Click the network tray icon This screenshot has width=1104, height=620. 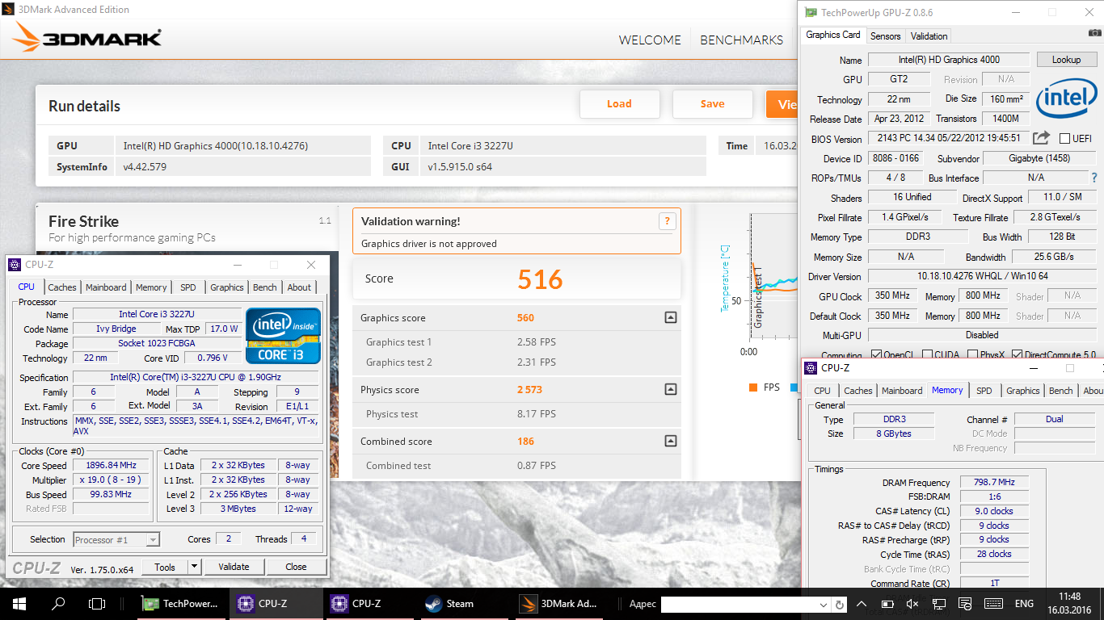939,604
